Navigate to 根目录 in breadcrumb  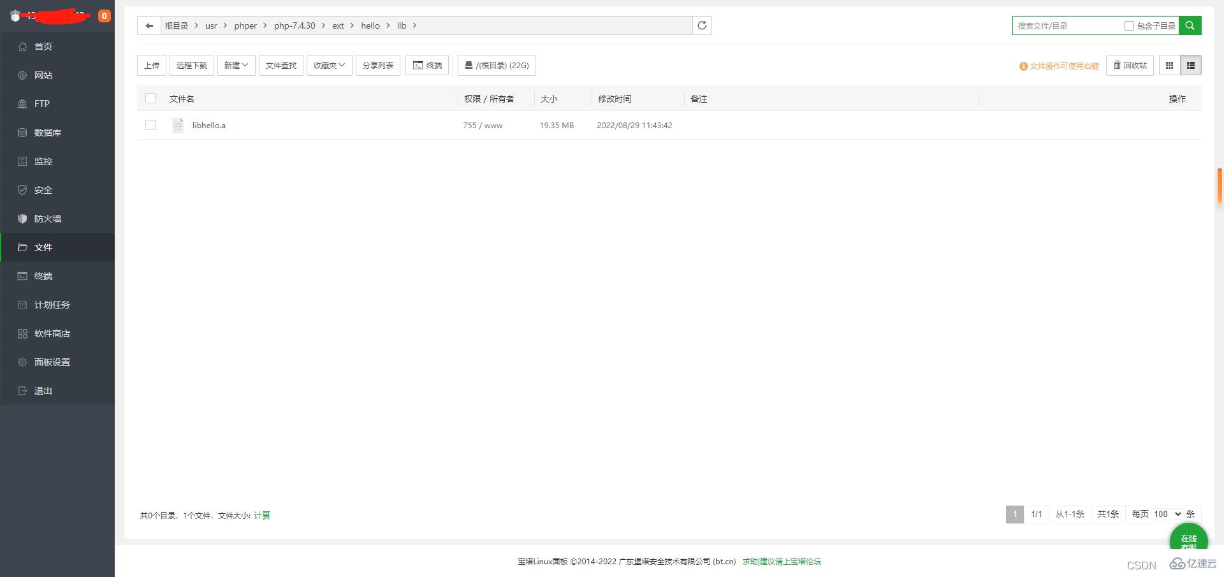[x=177, y=26]
